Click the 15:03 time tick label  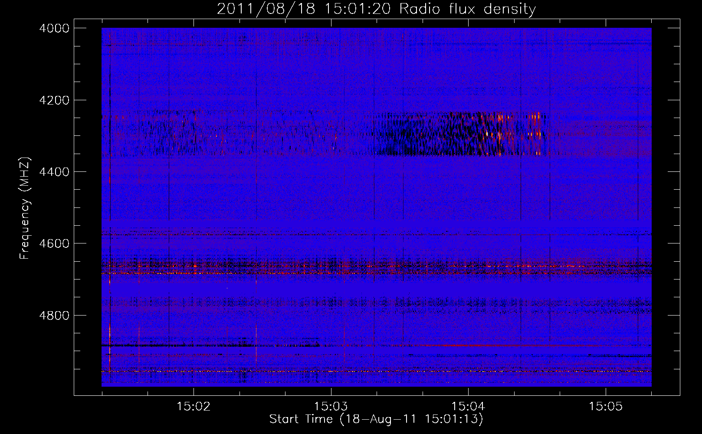pyautogui.click(x=331, y=406)
